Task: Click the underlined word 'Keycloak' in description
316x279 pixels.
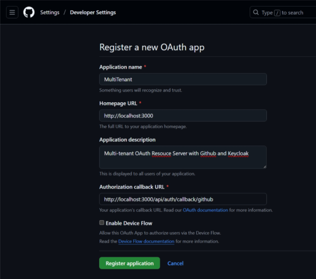Action: [x=238, y=153]
